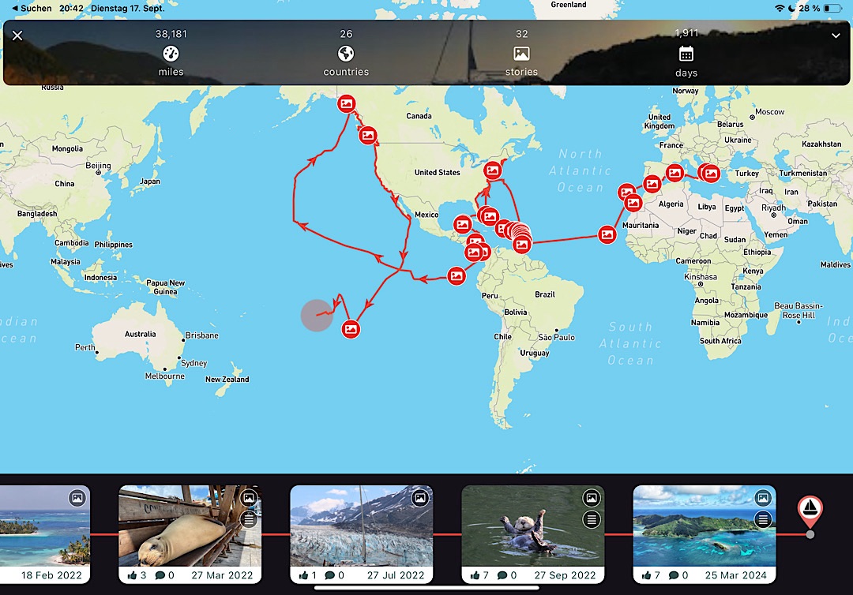Tap the photo icon on the glacier card
Viewport: 853px width, 595px height.
coord(420,498)
